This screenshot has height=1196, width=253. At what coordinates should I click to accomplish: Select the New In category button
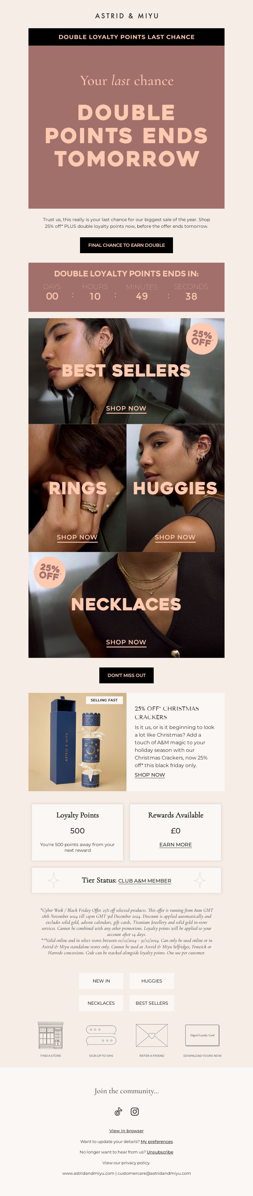[x=101, y=981]
